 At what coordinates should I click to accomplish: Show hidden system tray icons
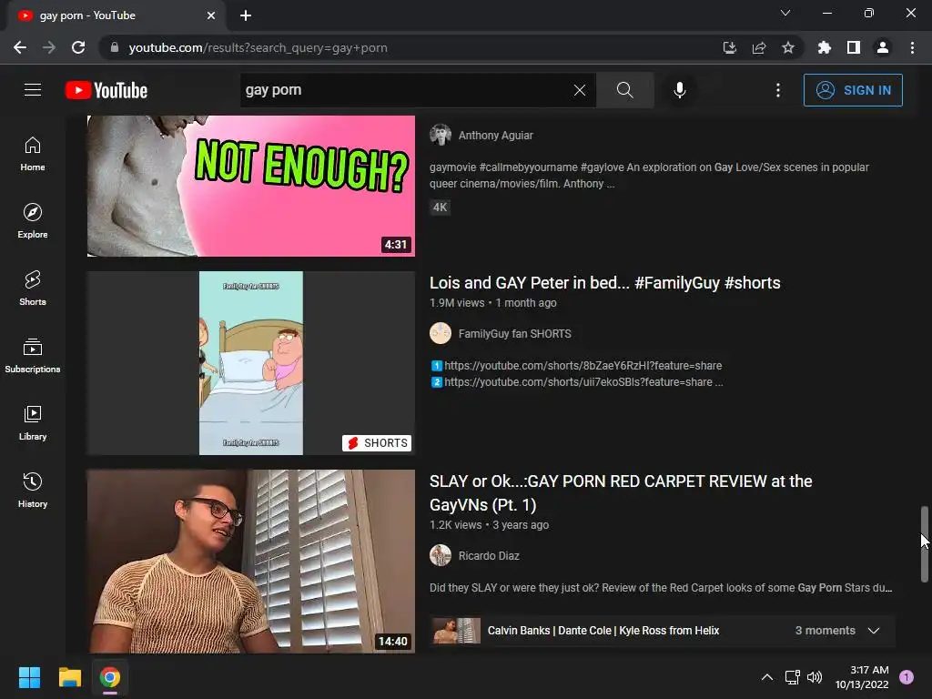coord(767,677)
